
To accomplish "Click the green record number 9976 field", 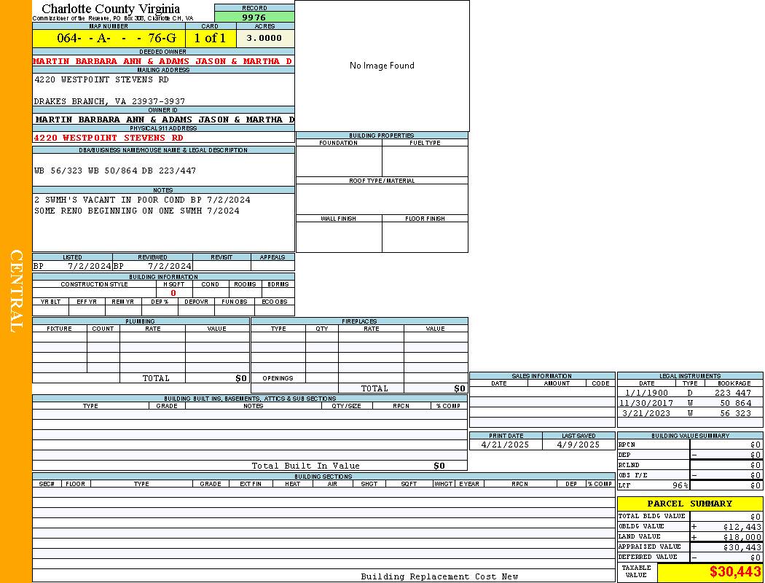I will click(x=254, y=17).
